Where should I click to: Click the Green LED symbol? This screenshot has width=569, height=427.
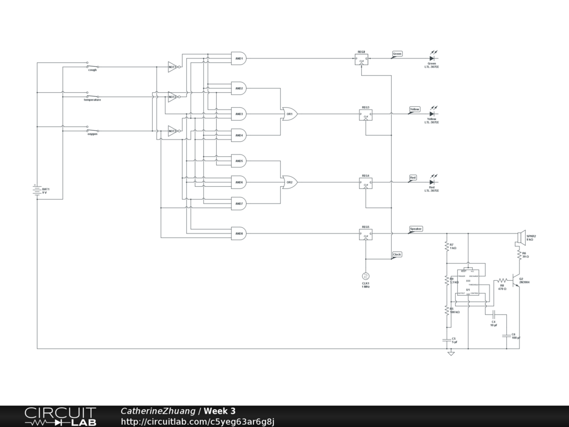[432, 58]
